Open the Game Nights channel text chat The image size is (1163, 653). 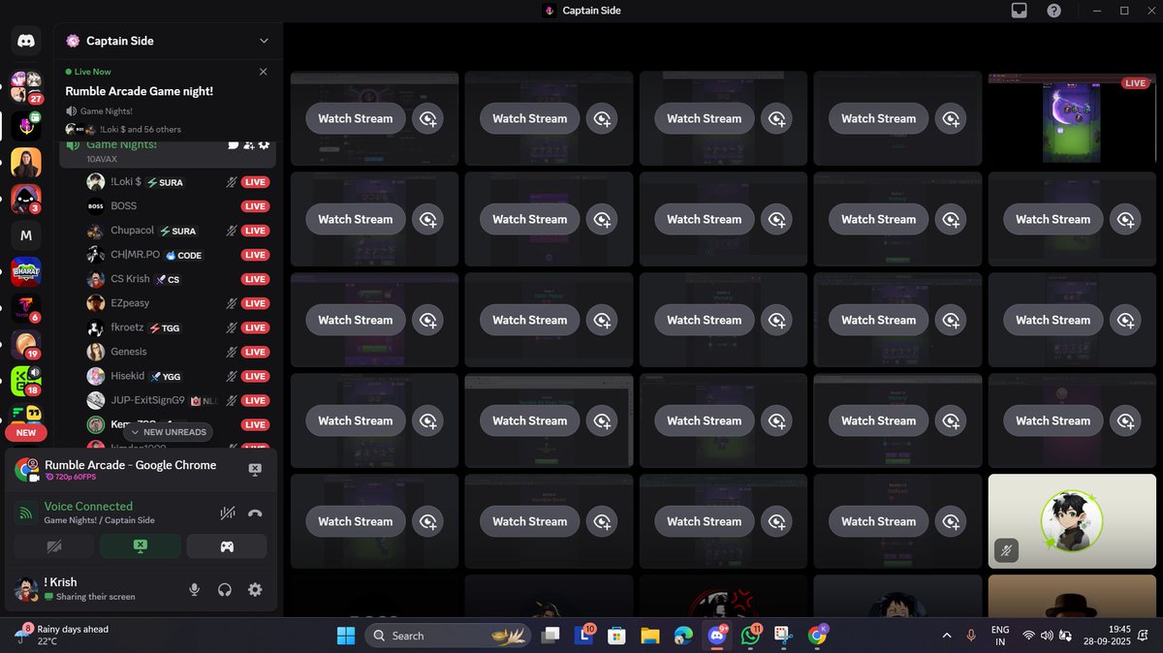click(234, 144)
